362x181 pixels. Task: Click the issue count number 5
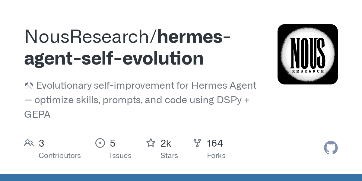click(x=113, y=143)
